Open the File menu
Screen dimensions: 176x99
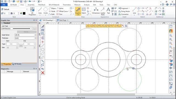click(4, 5)
